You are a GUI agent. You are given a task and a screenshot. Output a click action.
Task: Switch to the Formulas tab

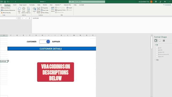click(x=32, y=5)
